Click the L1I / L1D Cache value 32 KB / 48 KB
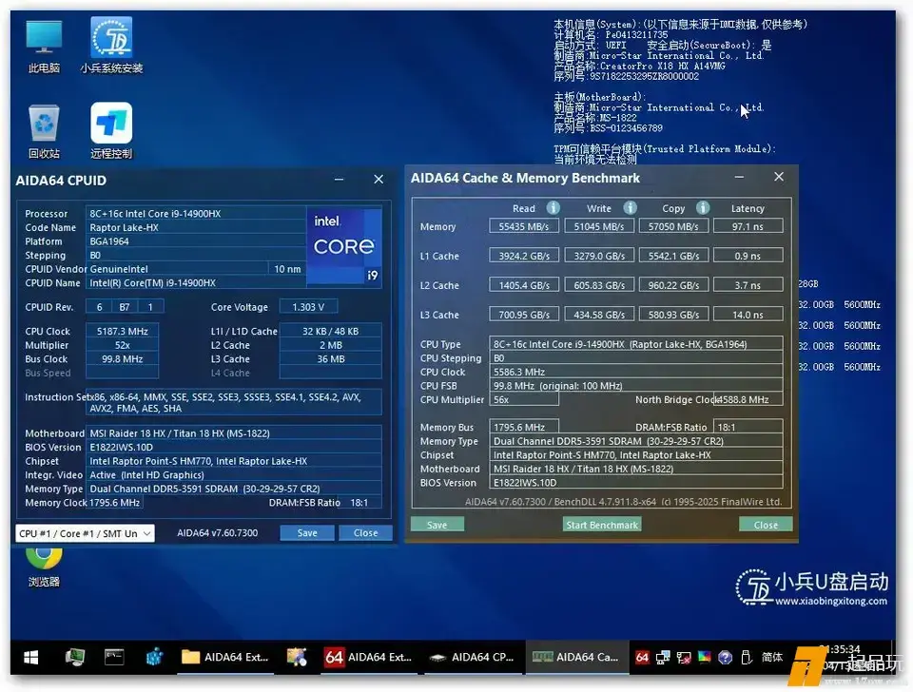The image size is (913, 692). [x=331, y=331]
